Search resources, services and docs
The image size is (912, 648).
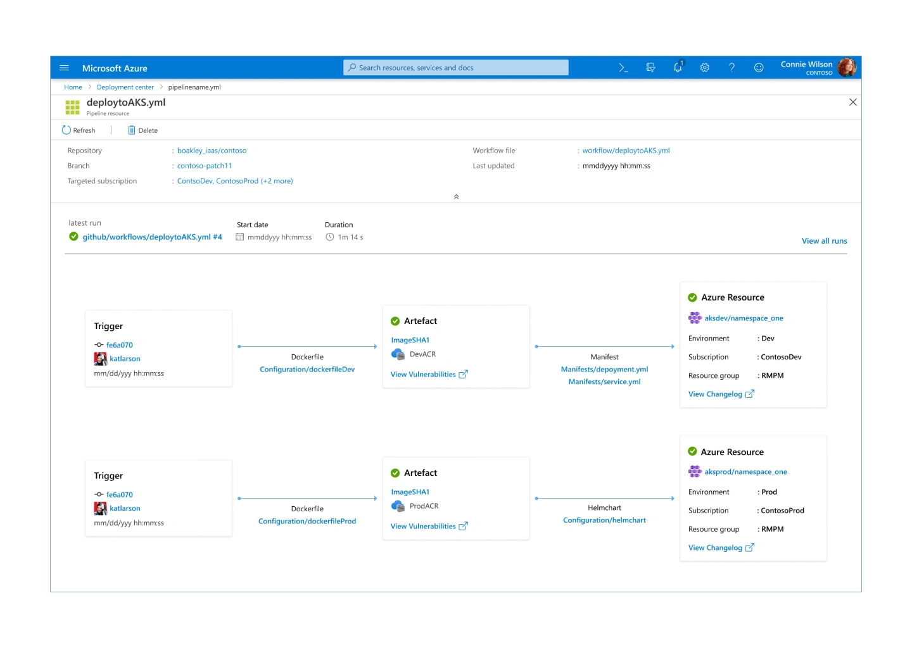[x=456, y=68]
